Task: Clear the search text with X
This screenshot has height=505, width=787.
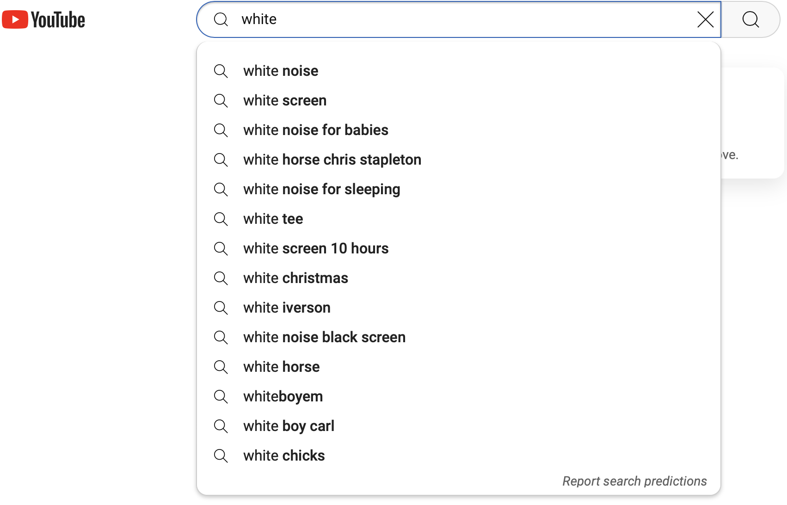Action: coord(705,19)
